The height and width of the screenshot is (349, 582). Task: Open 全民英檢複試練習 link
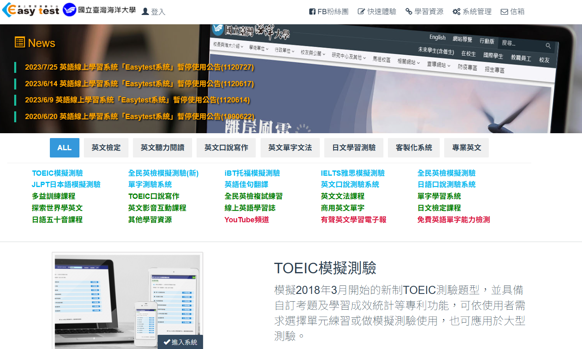253,196
